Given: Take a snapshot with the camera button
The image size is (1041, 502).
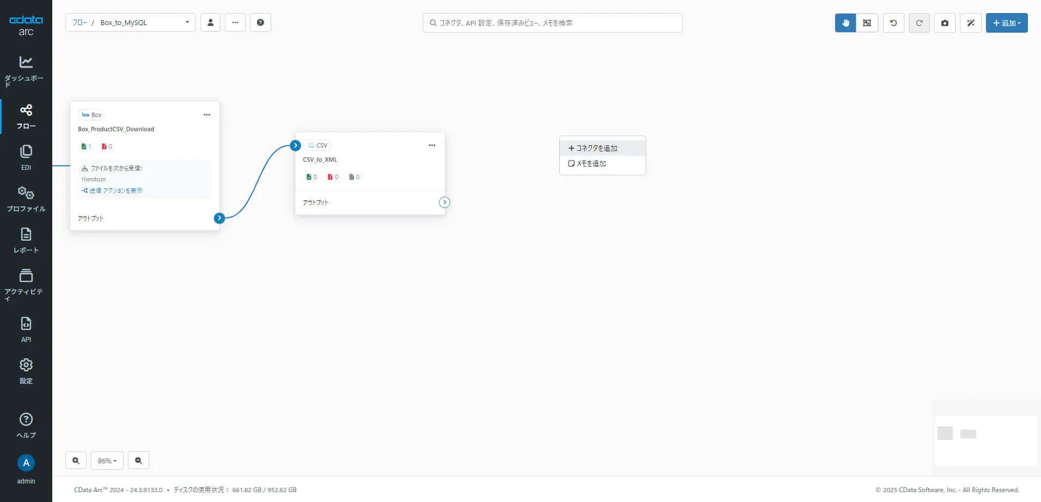Looking at the screenshot, I should [x=945, y=23].
